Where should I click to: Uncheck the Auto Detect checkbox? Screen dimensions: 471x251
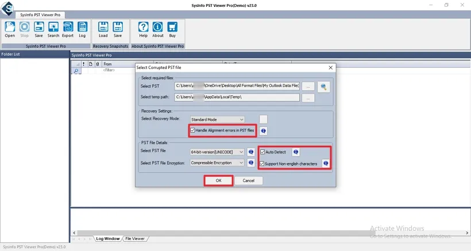(x=262, y=152)
